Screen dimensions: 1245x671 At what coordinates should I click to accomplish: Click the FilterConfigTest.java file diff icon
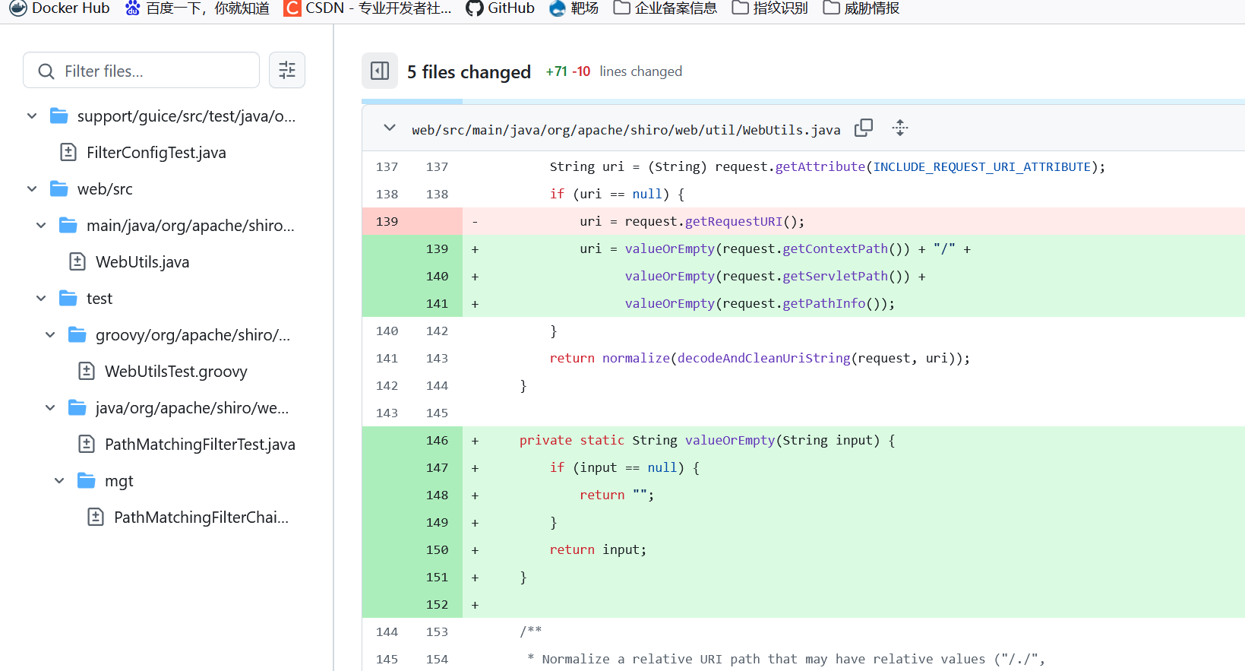[68, 152]
